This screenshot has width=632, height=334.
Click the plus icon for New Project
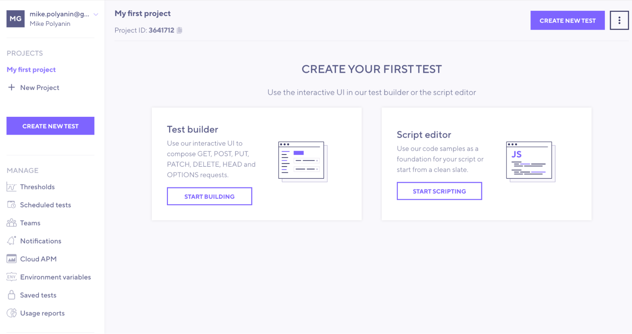point(11,87)
